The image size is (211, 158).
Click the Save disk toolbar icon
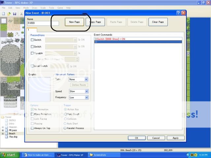click(15, 14)
